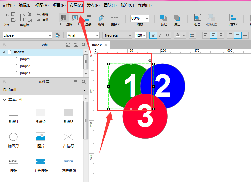Select page1 in the page tree
This screenshot has height=182, width=251.
point(25,59)
